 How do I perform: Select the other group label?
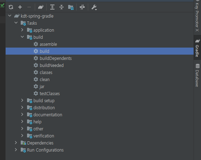pos(38,129)
